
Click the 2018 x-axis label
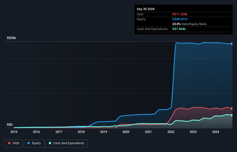click(81, 132)
